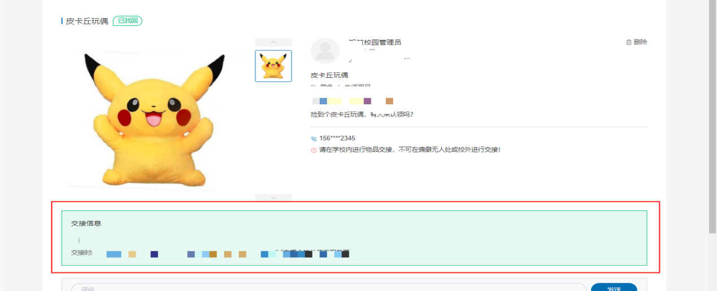This screenshot has height=291, width=717.
Task: Click the 交接信息 panel header
Action: coord(86,223)
